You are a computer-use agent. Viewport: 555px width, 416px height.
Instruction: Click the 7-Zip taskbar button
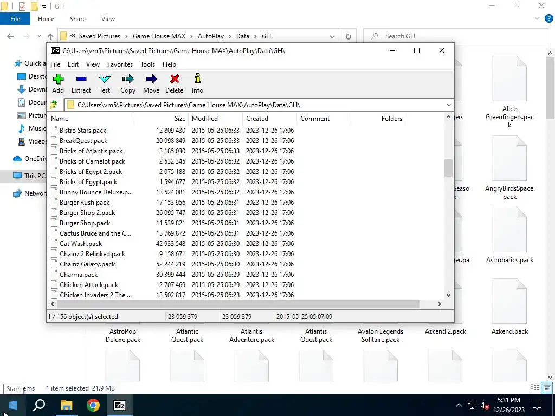click(120, 405)
